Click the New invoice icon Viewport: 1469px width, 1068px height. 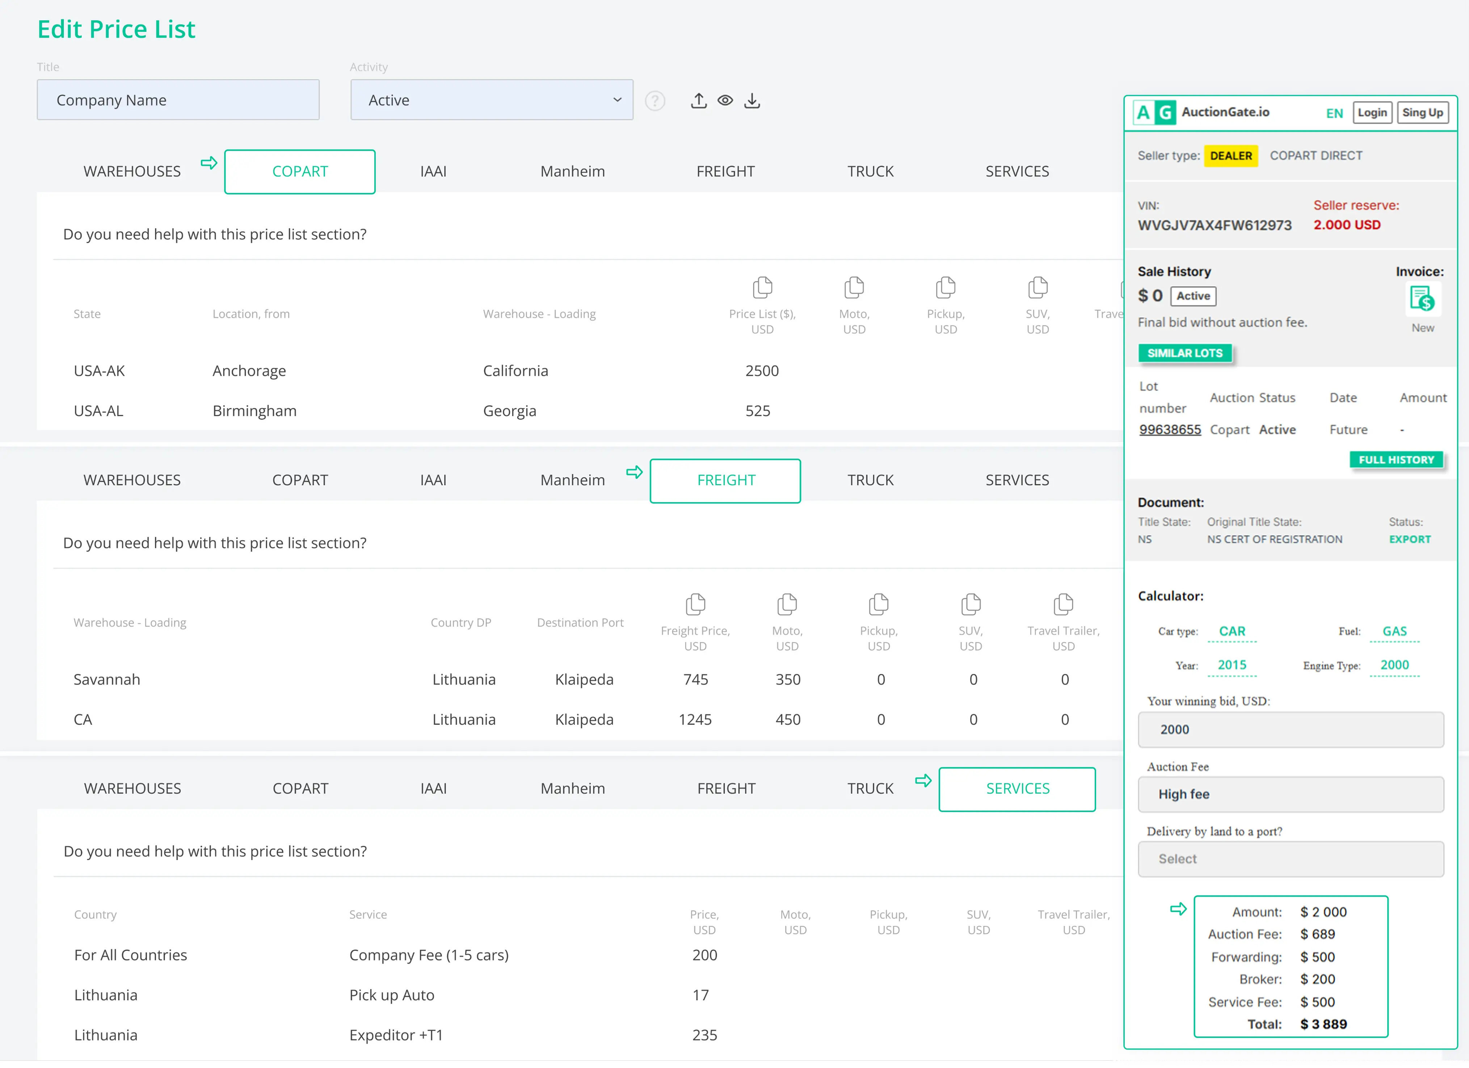click(1422, 299)
